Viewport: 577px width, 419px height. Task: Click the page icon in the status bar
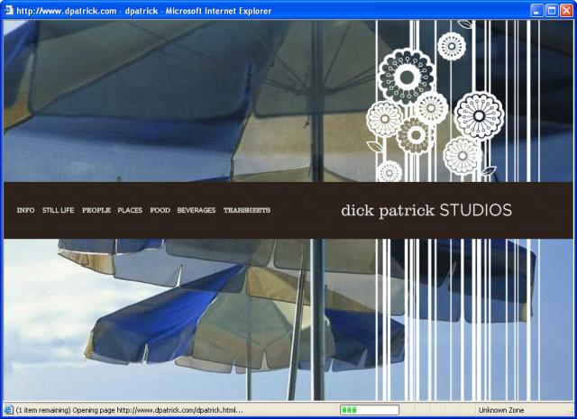click(9, 410)
